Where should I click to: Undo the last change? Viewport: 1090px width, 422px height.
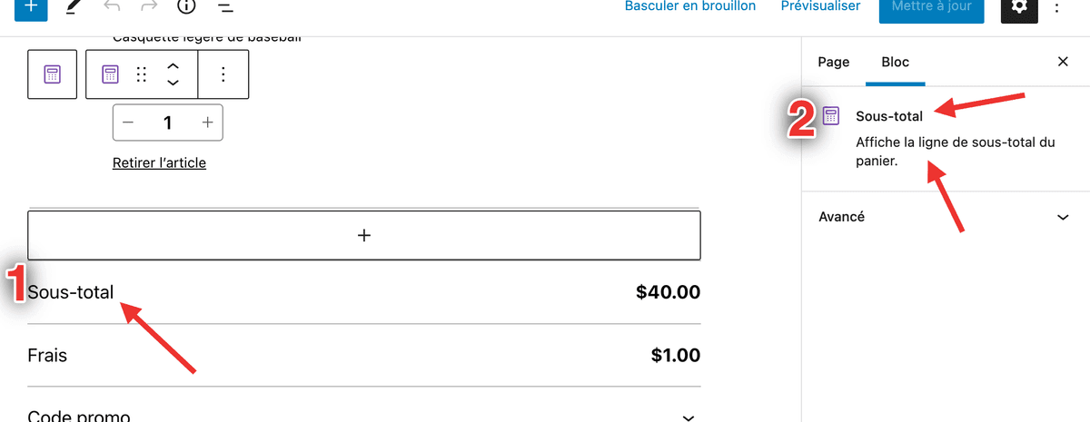(x=113, y=6)
